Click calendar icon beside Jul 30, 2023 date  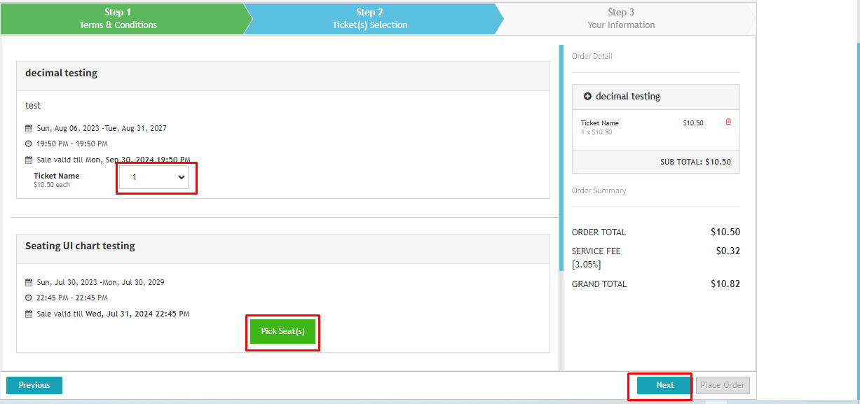coord(29,283)
